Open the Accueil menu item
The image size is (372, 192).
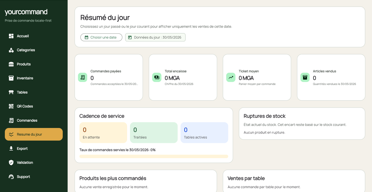point(34,36)
